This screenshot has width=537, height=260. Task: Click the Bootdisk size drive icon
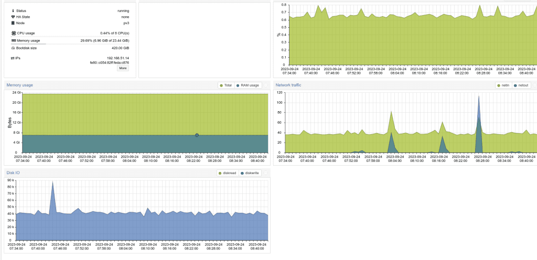tap(13, 48)
